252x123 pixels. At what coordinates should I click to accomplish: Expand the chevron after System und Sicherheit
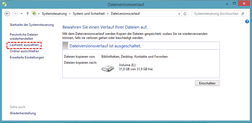pyautogui.click(x=108, y=14)
